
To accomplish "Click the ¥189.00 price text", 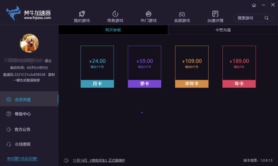I will (239, 61).
